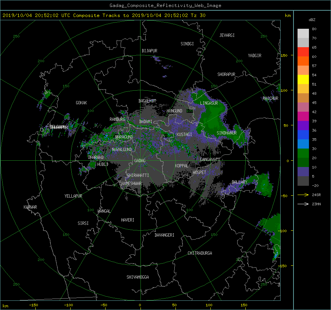Viewport: 331px width, 310px height.
Task: Click the HUBLI city label
Action: click(x=103, y=164)
